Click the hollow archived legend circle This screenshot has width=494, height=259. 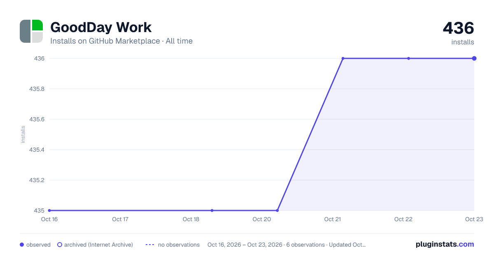tap(60, 245)
